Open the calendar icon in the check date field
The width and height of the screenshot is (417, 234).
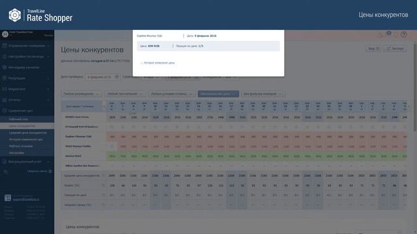pos(117,77)
